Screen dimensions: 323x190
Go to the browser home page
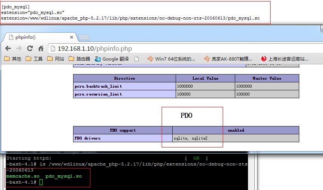(41, 49)
